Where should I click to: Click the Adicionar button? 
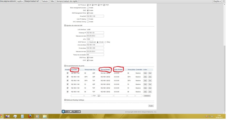pos(147,96)
